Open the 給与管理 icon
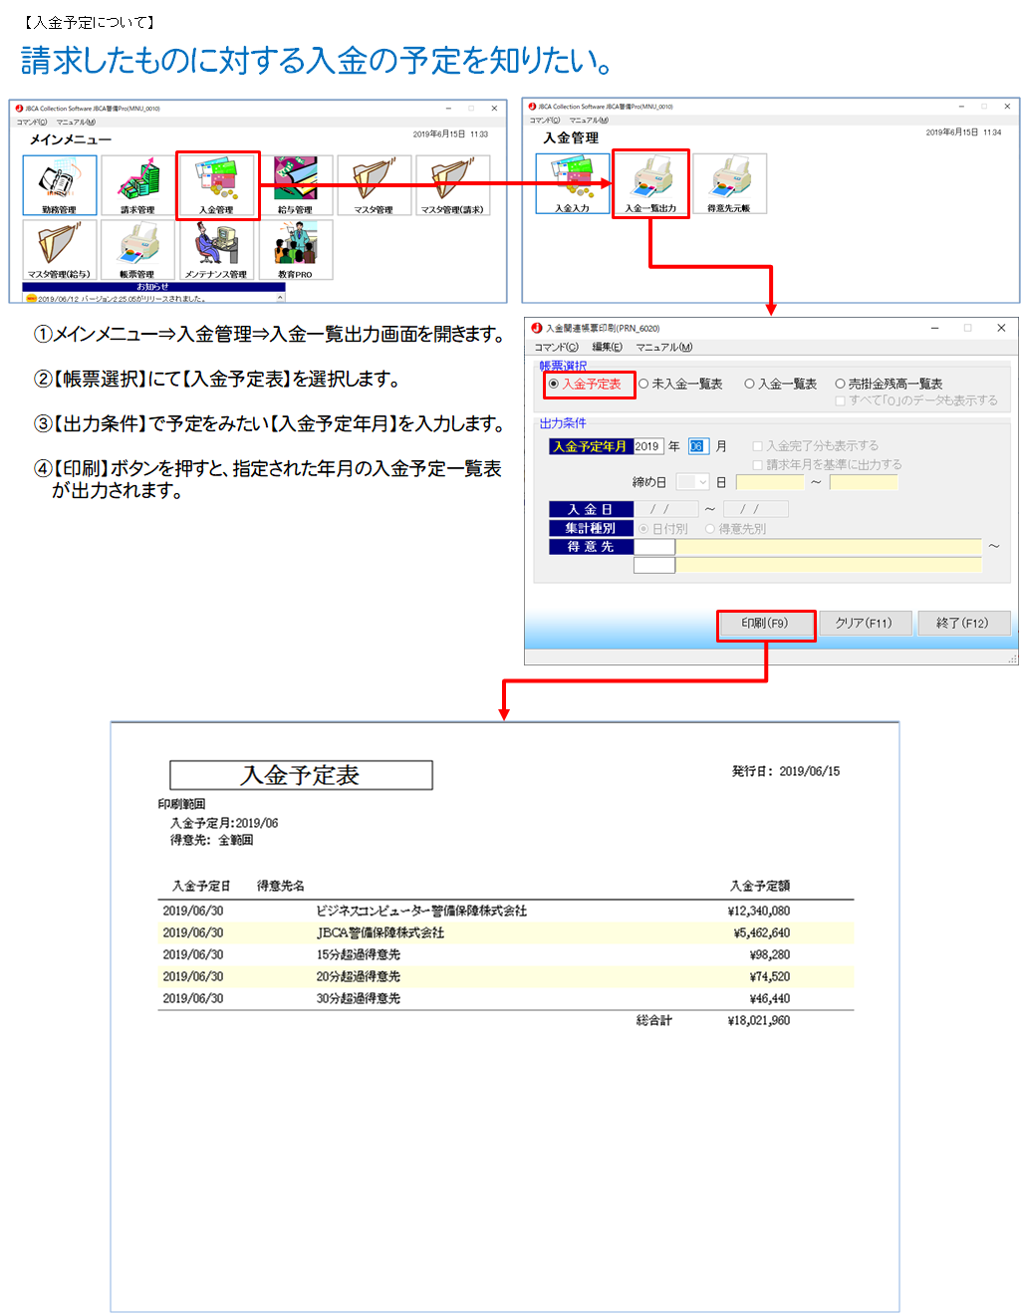This screenshot has width=1021, height=1313. coord(296,184)
